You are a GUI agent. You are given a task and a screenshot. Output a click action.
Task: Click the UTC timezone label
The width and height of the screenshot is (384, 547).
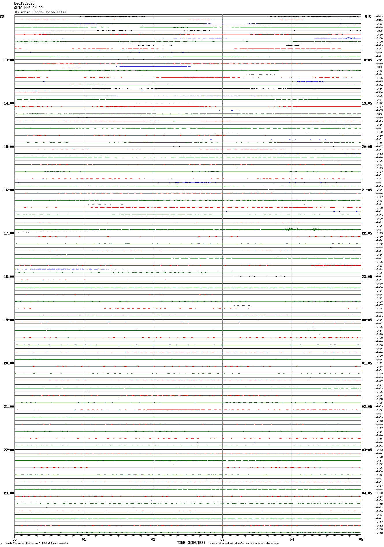click(368, 16)
